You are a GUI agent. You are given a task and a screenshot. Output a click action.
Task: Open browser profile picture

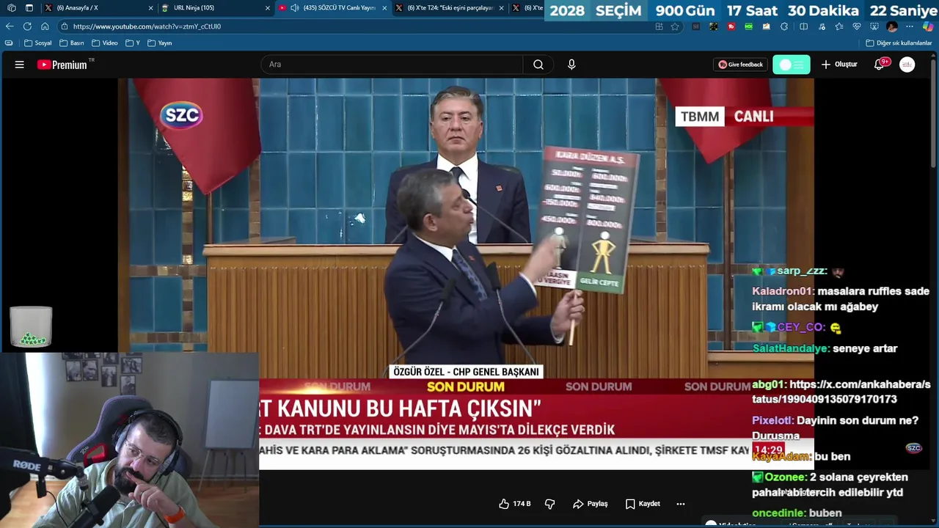click(892, 26)
